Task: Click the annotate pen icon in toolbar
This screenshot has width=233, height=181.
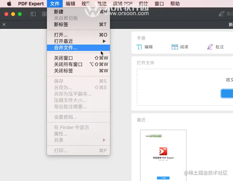Action: pos(221,14)
